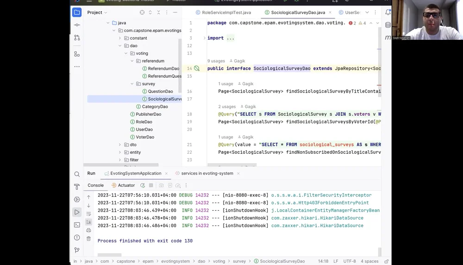The image size is (463, 265).
Task: Open the Commit tool window
Action: [77, 25]
